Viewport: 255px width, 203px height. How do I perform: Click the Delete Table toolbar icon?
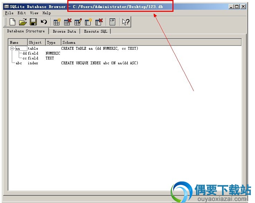68,22
